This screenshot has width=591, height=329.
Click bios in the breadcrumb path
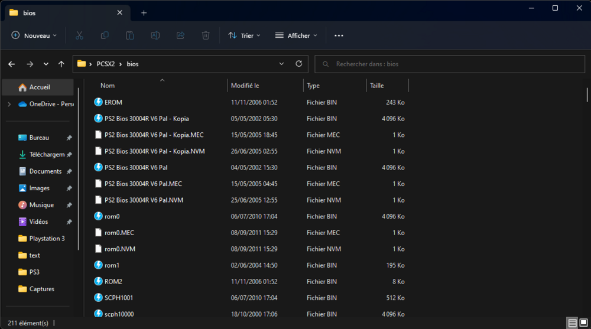pyautogui.click(x=132, y=64)
